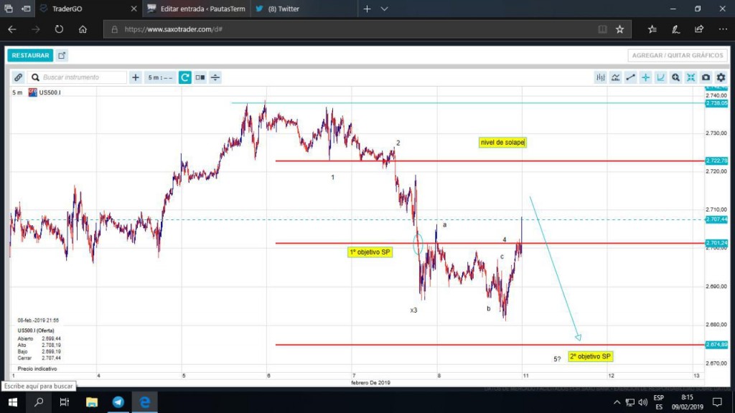Image resolution: width=735 pixels, height=413 pixels.
Task: Close the TraderGO tab
Action: [134, 9]
